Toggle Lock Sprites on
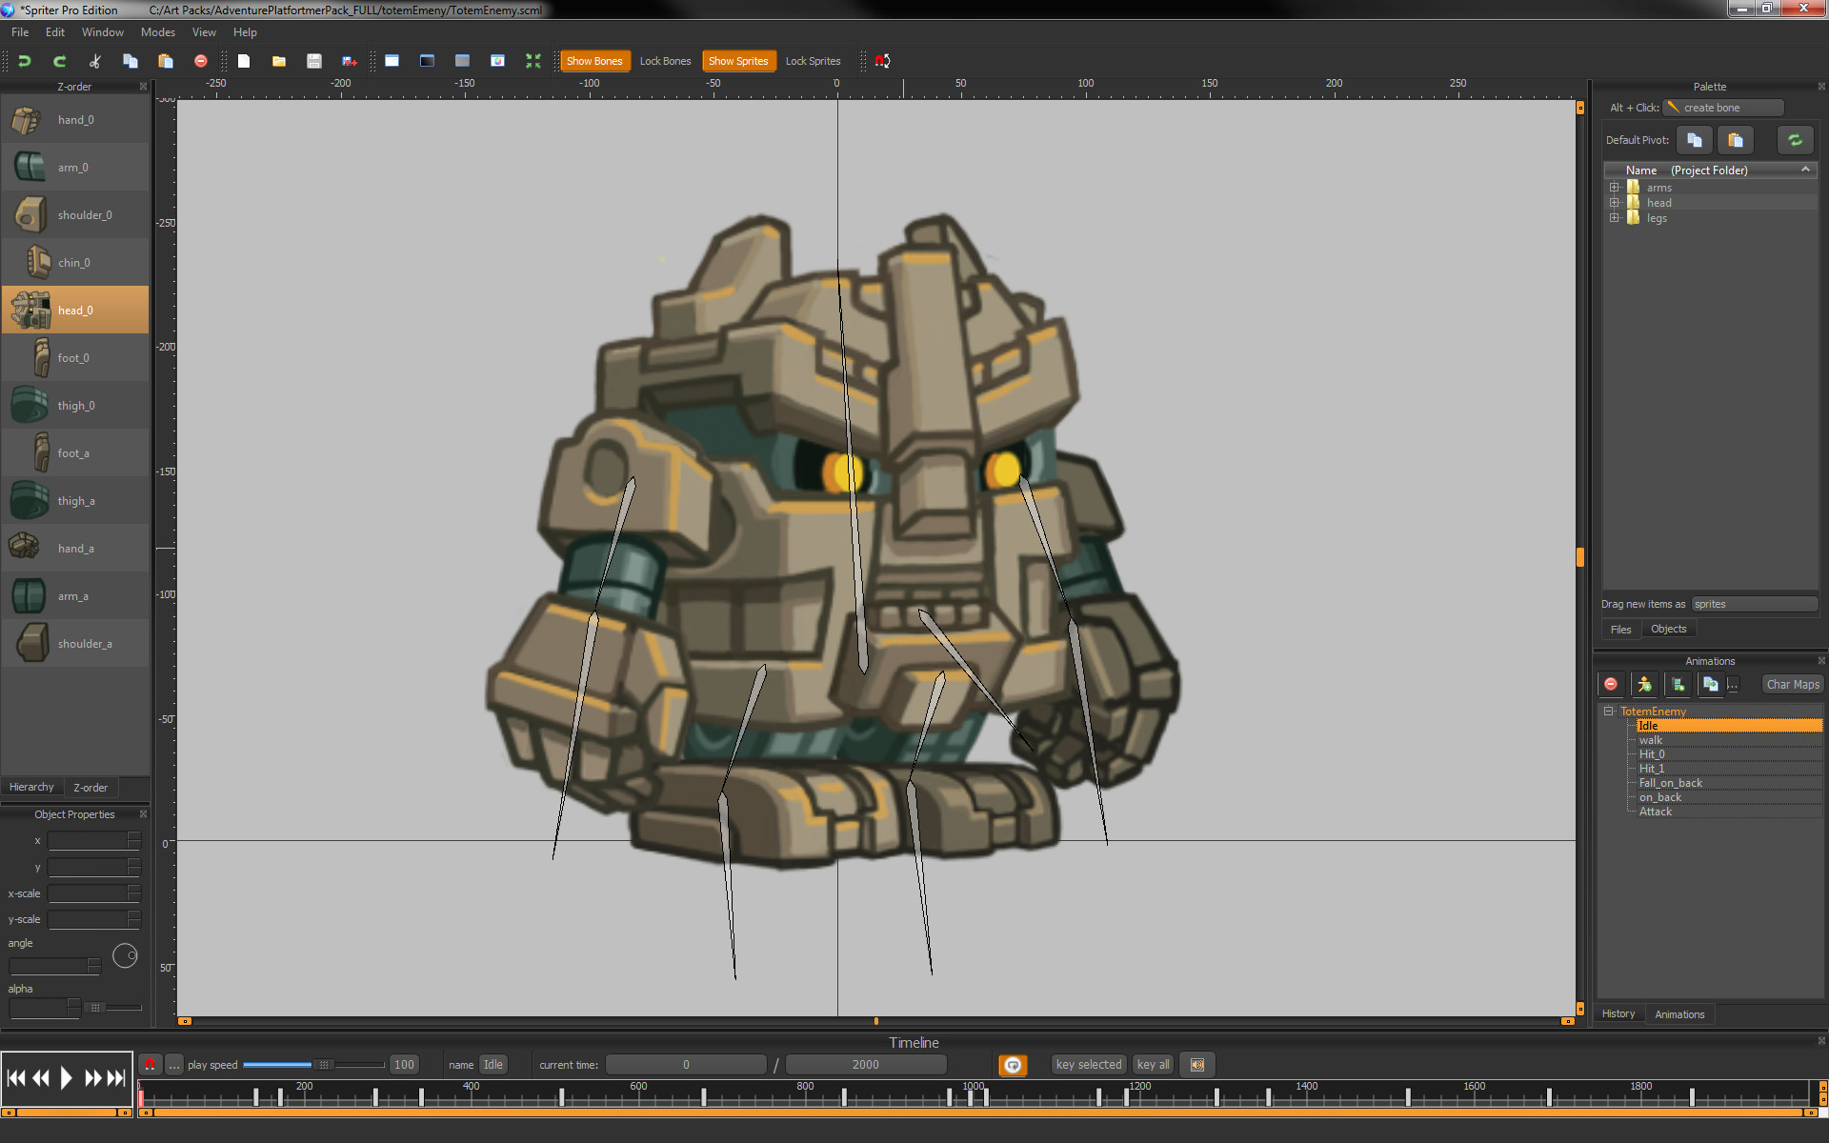 (813, 61)
